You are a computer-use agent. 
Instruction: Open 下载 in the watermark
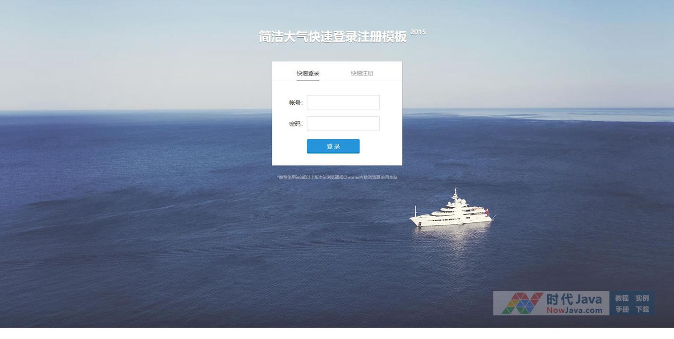642,309
